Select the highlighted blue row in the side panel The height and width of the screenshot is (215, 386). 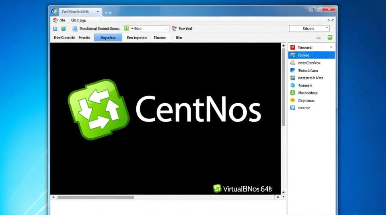312,55
